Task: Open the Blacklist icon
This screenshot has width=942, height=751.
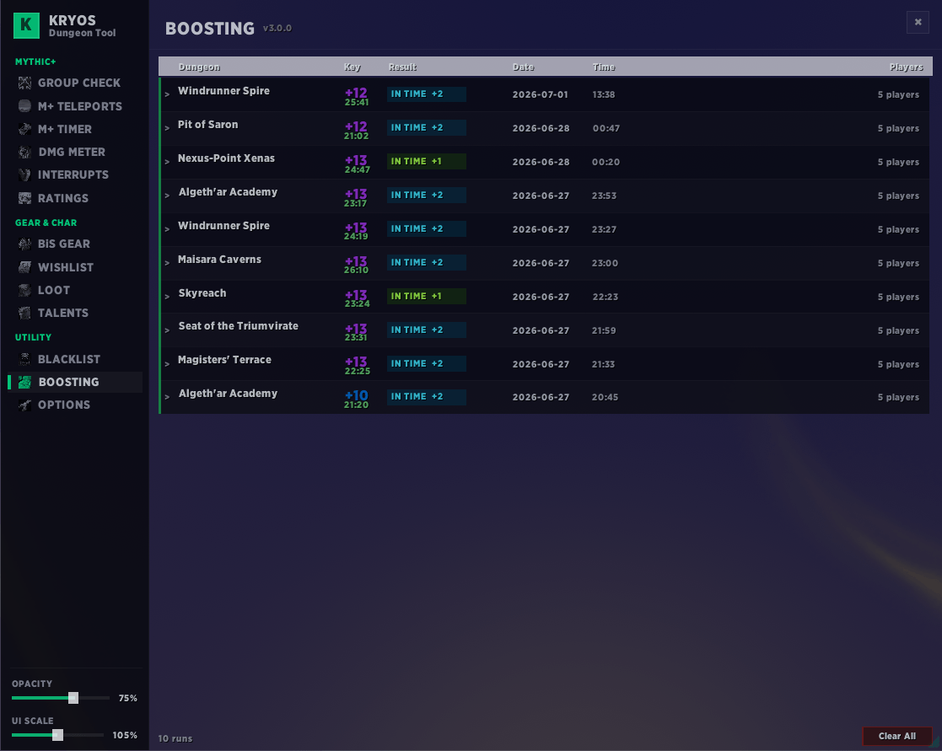Action: pos(24,359)
